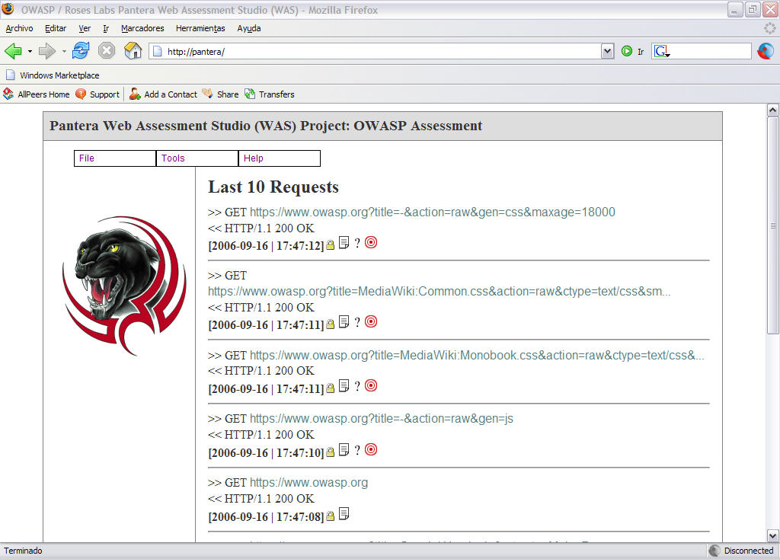Click the question mark for Common.css request

[x=357, y=322]
